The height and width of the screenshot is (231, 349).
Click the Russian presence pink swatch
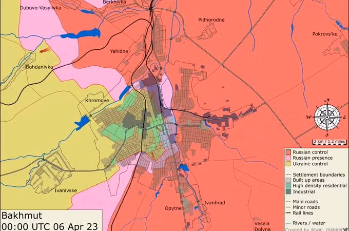coord(288,158)
